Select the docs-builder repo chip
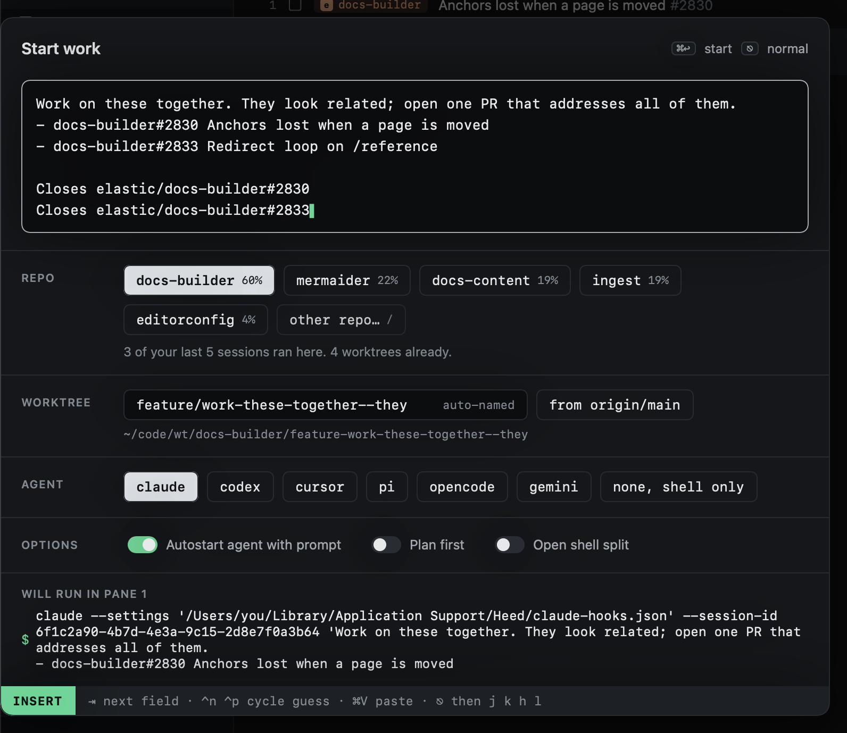Image resolution: width=847 pixels, height=733 pixels. [199, 280]
